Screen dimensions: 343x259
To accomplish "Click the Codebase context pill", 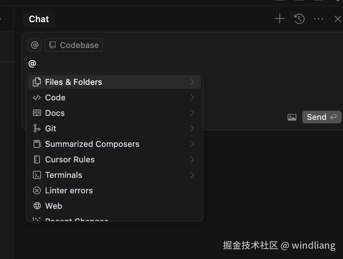I will pyautogui.click(x=74, y=45).
